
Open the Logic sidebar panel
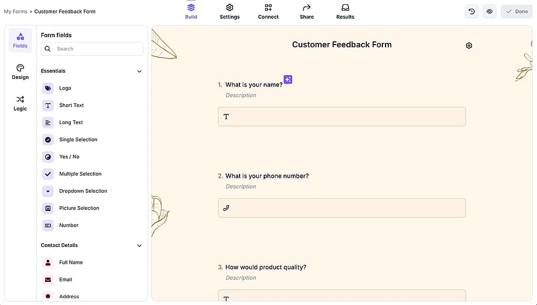point(20,104)
